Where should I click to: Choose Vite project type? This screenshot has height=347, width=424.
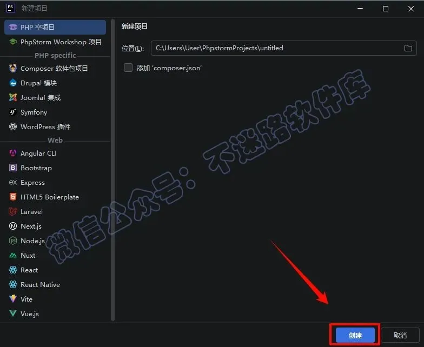(55, 299)
